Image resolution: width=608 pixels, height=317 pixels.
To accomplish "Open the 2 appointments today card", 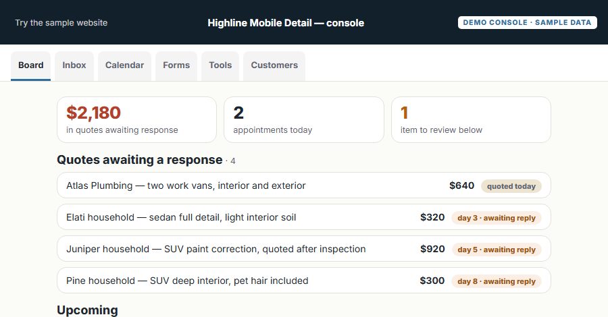I will coord(304,119).
